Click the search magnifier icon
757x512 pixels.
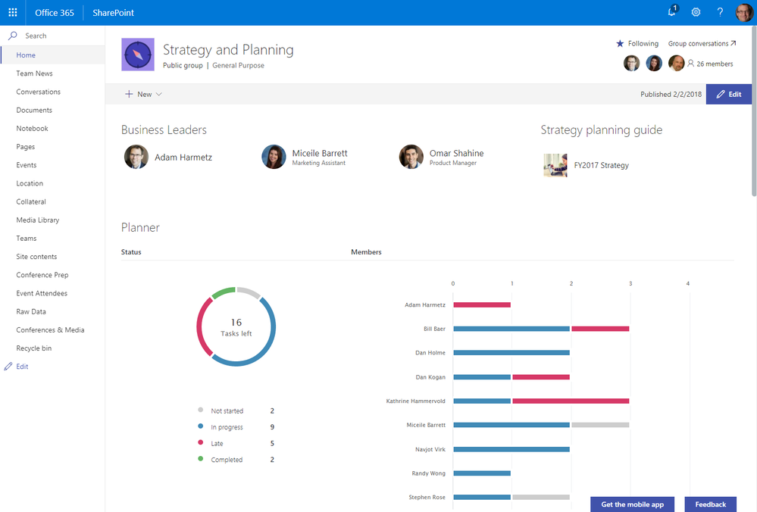click(x=13, y=36)
